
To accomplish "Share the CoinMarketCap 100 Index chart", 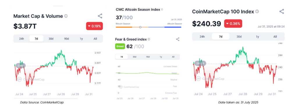I will coord(282,11).
